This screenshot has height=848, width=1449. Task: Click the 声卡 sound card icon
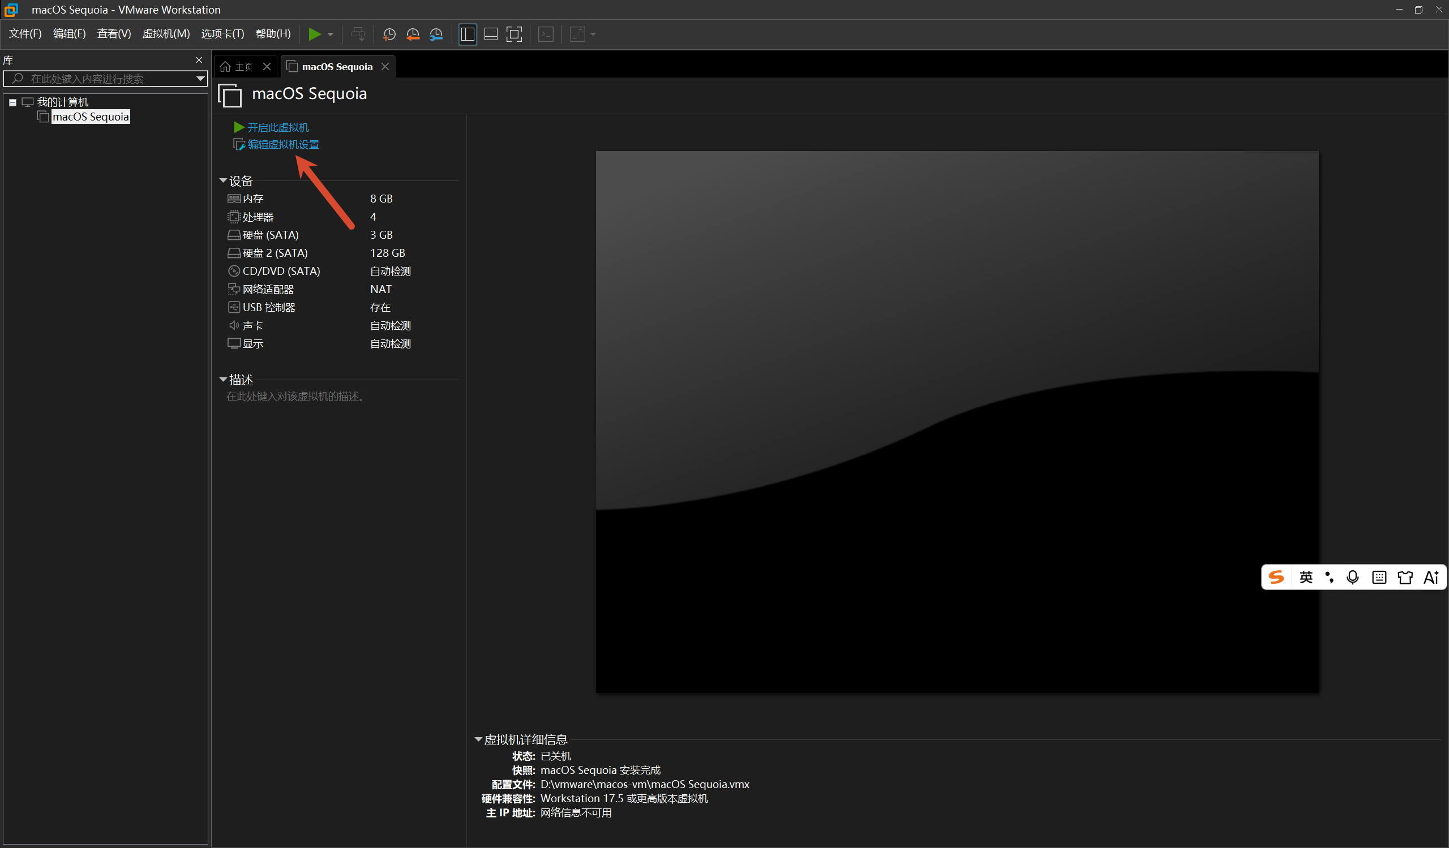pyautogui.click(x=234, y=326)
